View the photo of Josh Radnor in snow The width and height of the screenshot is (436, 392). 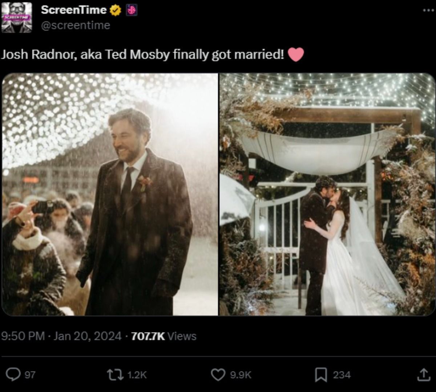click(109, 196)
